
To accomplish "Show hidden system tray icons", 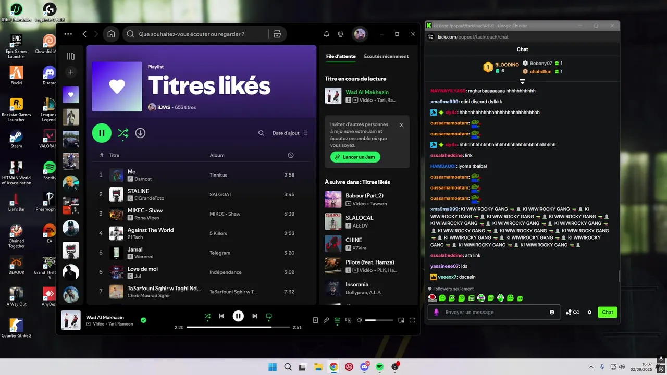I will pos(591,367).
